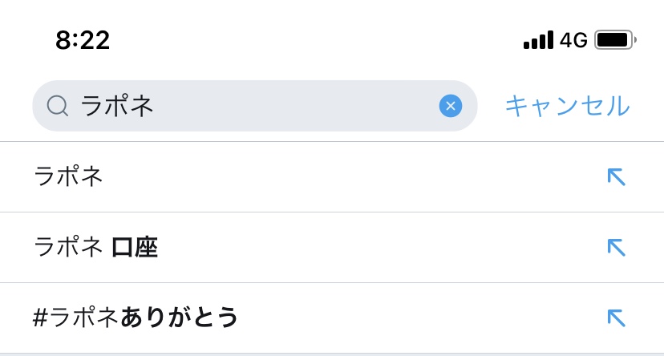Tap the # symbol of the hashtag suggestion
The height and width of the screenshot is (356, 664).
40,318
